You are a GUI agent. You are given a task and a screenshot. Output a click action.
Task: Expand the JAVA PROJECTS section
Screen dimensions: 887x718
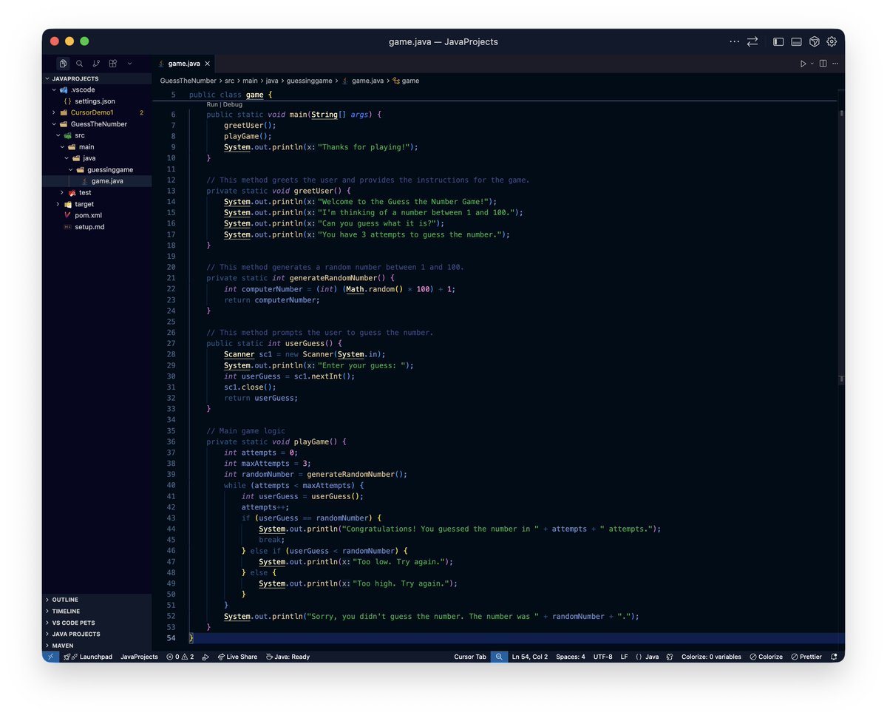pyautogui.click(x=97, y=634)
